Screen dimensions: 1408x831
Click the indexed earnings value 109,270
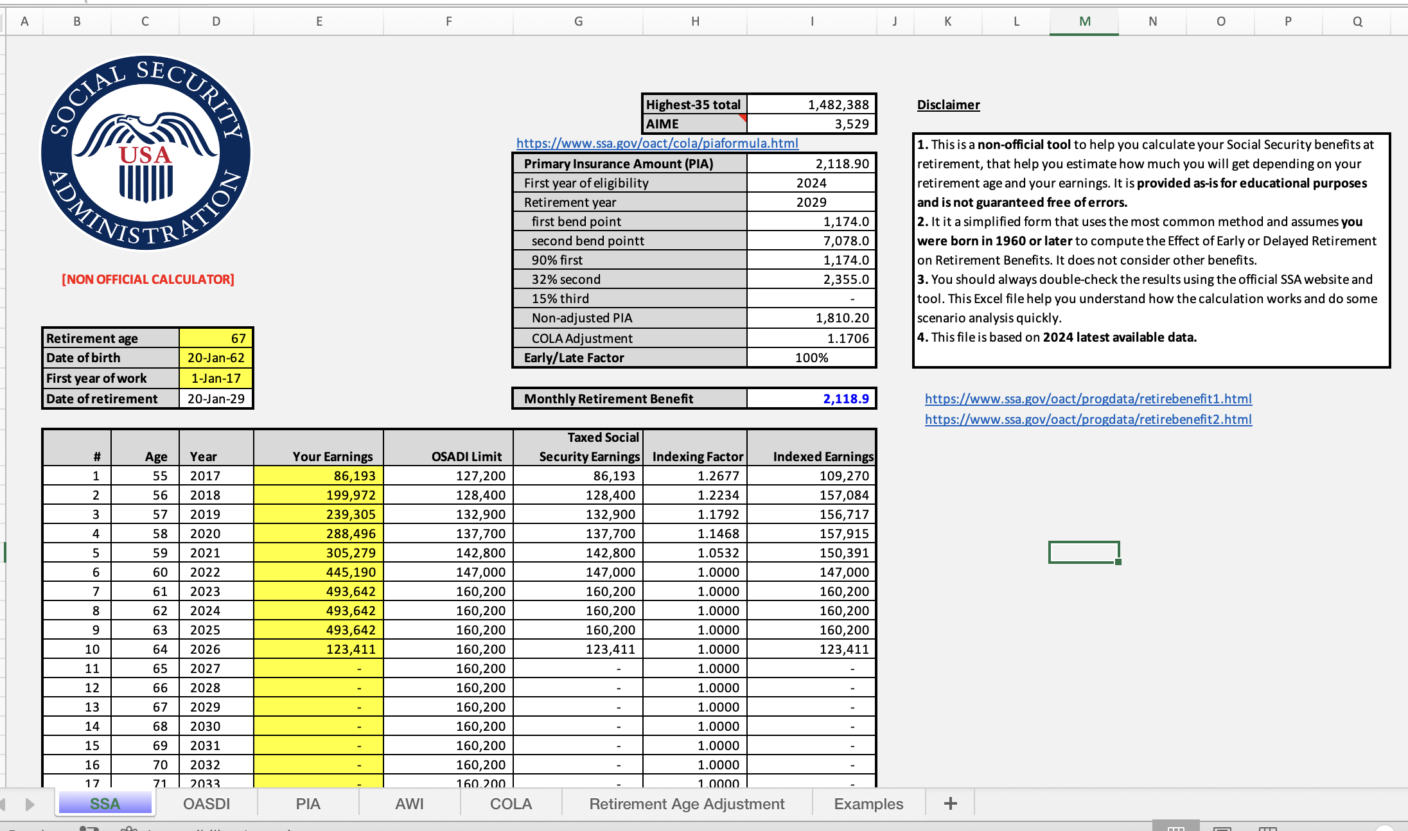pos(811,476)
